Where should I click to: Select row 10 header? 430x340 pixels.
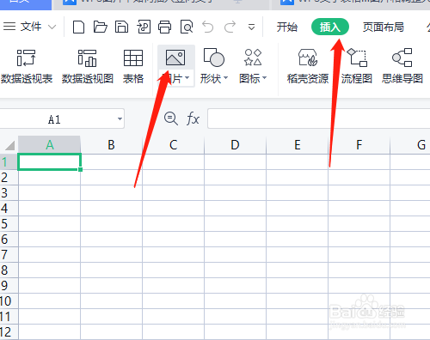9,301
